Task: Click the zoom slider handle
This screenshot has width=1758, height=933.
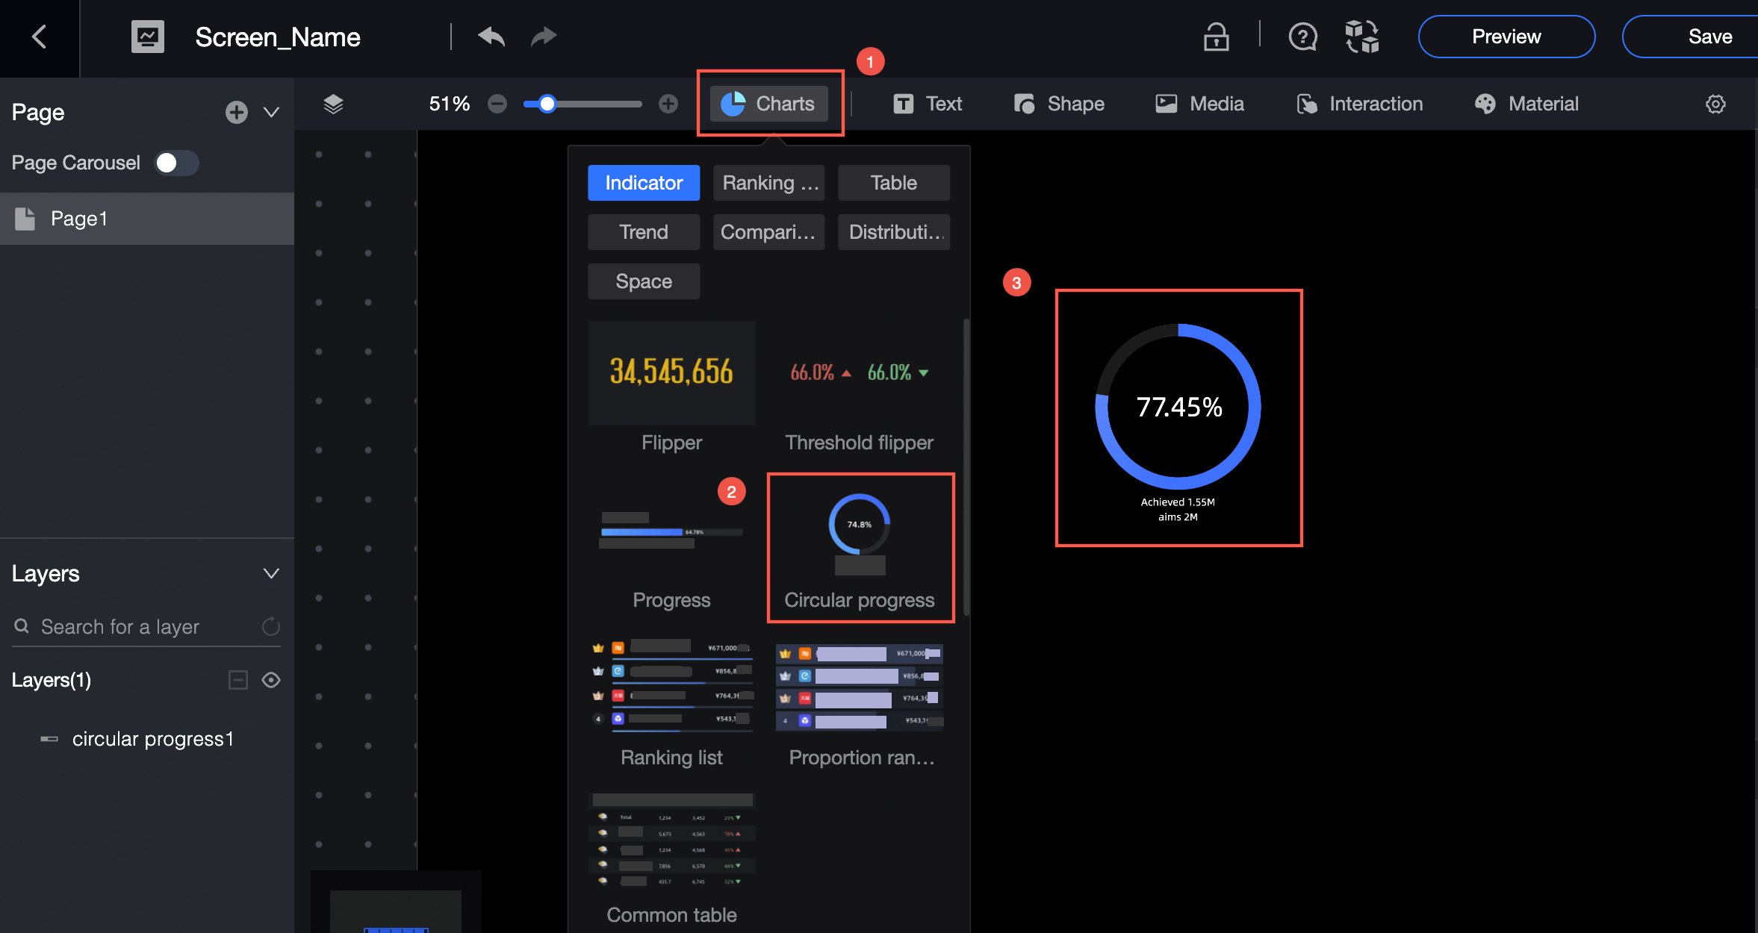Action: point(547,104)
